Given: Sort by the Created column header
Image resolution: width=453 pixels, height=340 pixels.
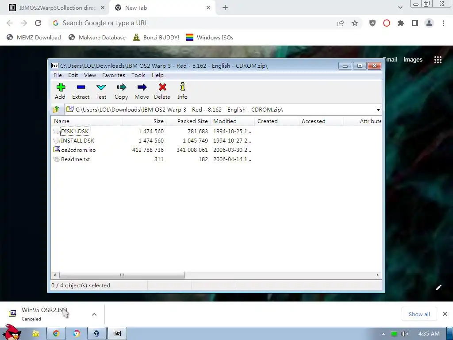Looking at the screenshot, I should pyautogui.click(x=276, y=121).
